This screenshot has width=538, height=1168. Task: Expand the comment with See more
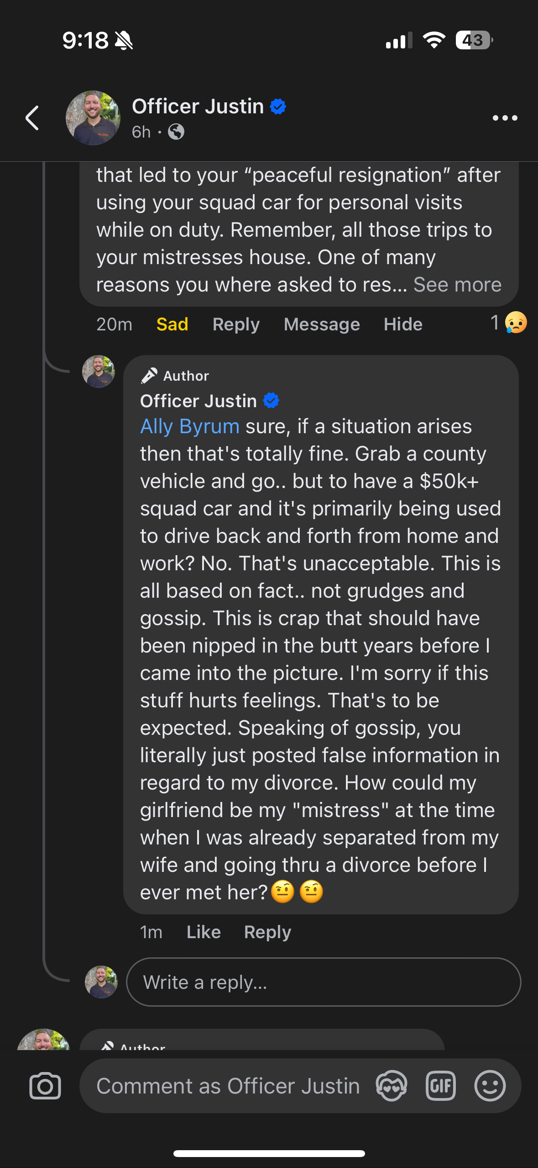tap(457, 285)
